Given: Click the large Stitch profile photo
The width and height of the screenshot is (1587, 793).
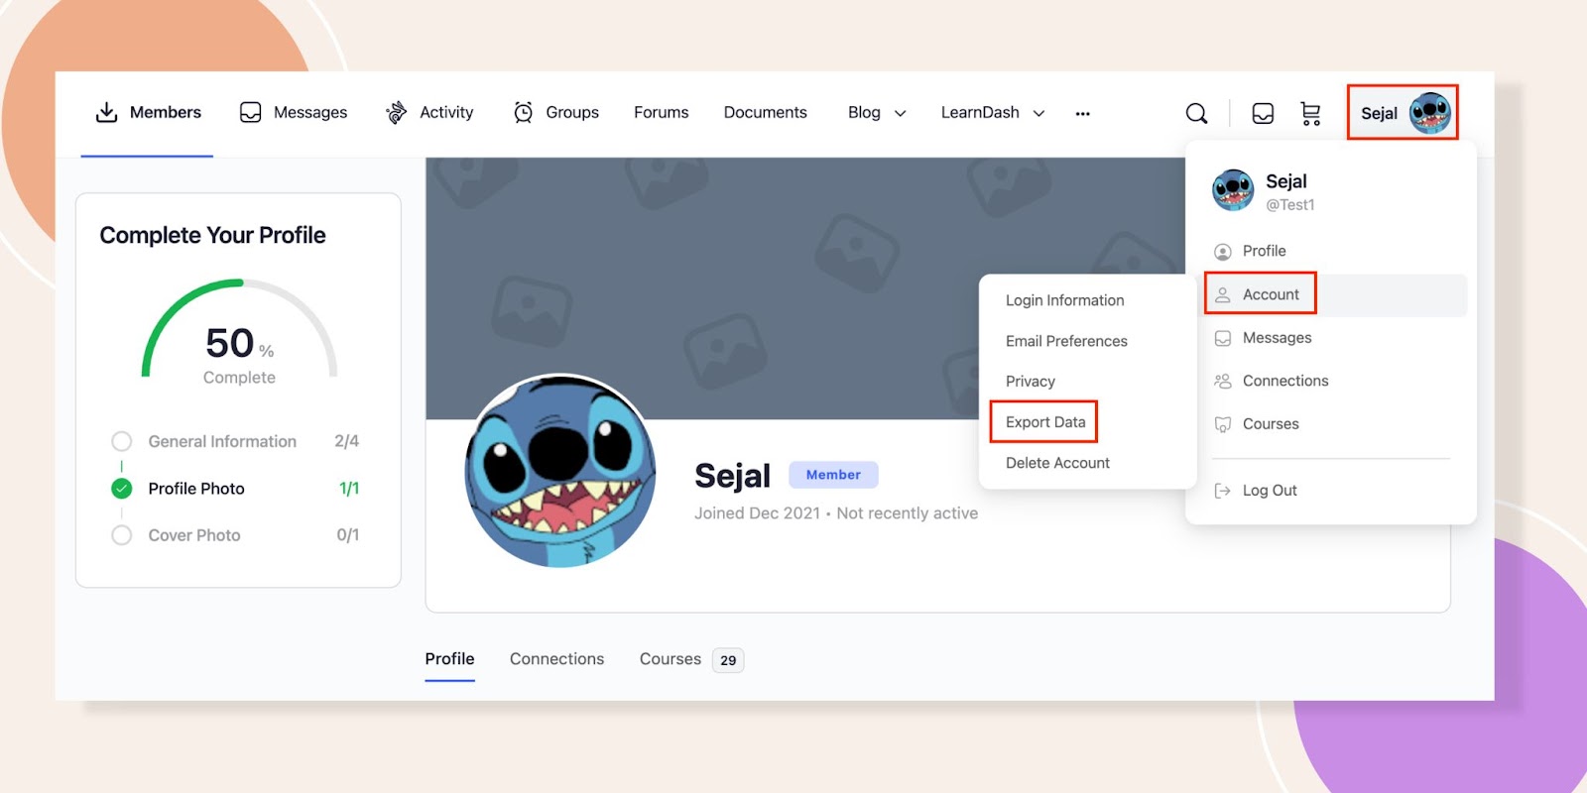Looking at the screenshot, I should click(x=560, y=471).
